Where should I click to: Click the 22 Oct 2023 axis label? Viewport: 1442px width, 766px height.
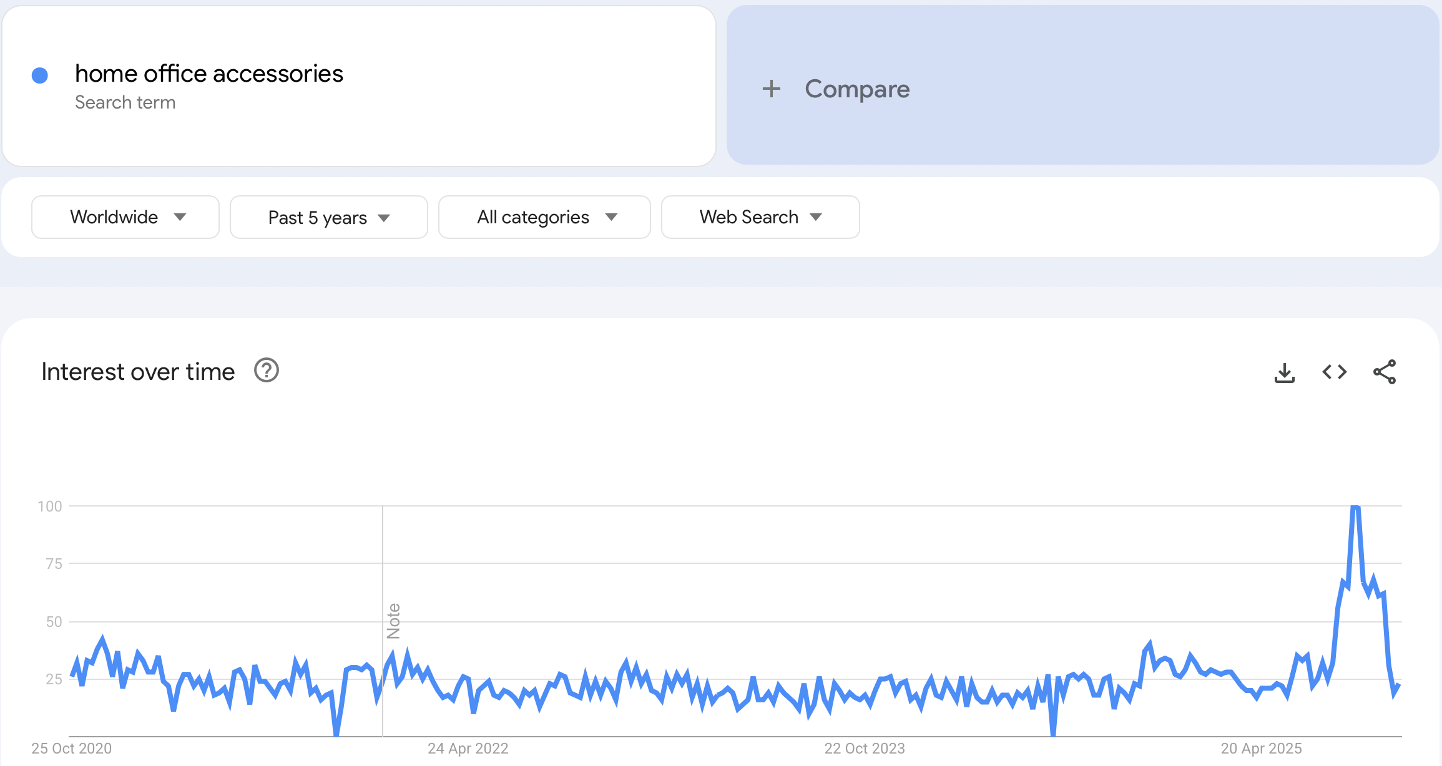[x=864, y=749]
